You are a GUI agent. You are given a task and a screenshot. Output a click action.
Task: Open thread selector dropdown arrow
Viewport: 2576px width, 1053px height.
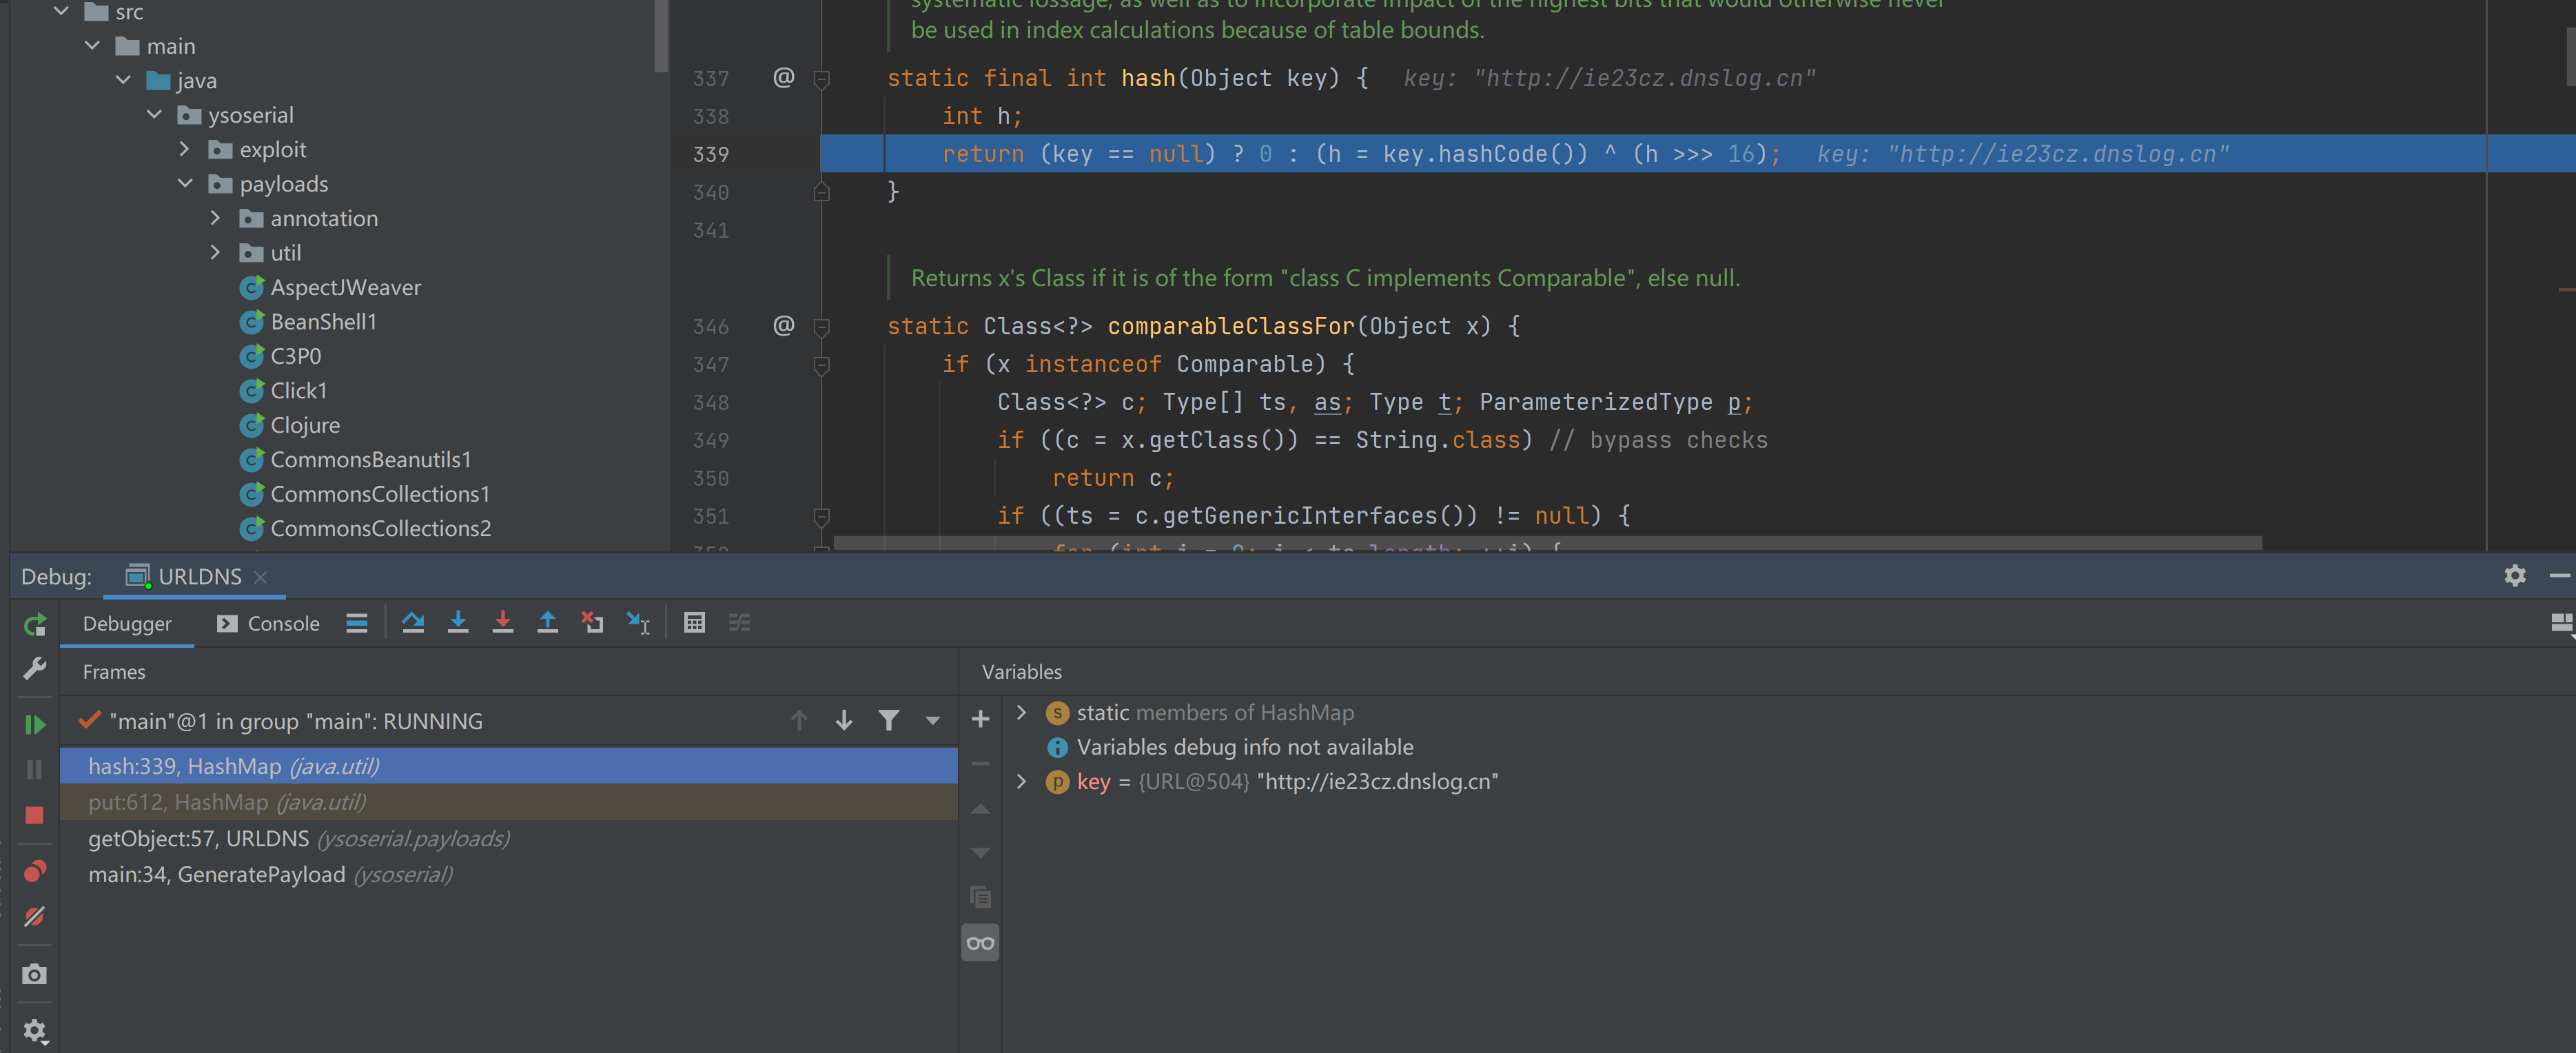(933, 721)
